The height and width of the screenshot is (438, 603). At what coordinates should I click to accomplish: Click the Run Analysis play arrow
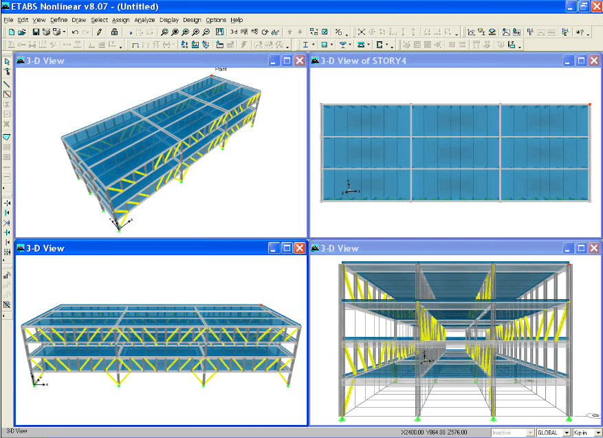(x=131, y=32)
